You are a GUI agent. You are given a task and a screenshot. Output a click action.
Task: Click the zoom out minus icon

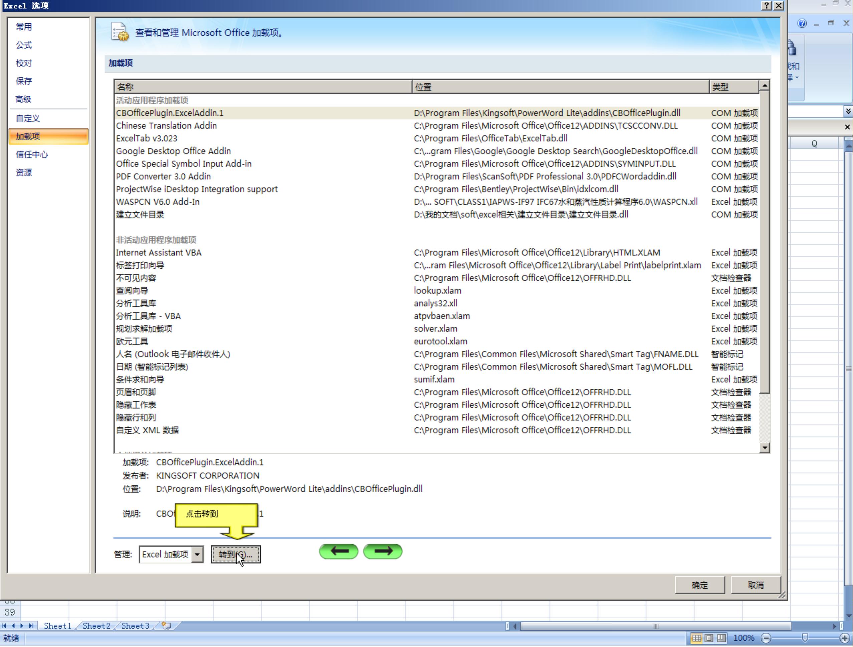coord(766,638)
